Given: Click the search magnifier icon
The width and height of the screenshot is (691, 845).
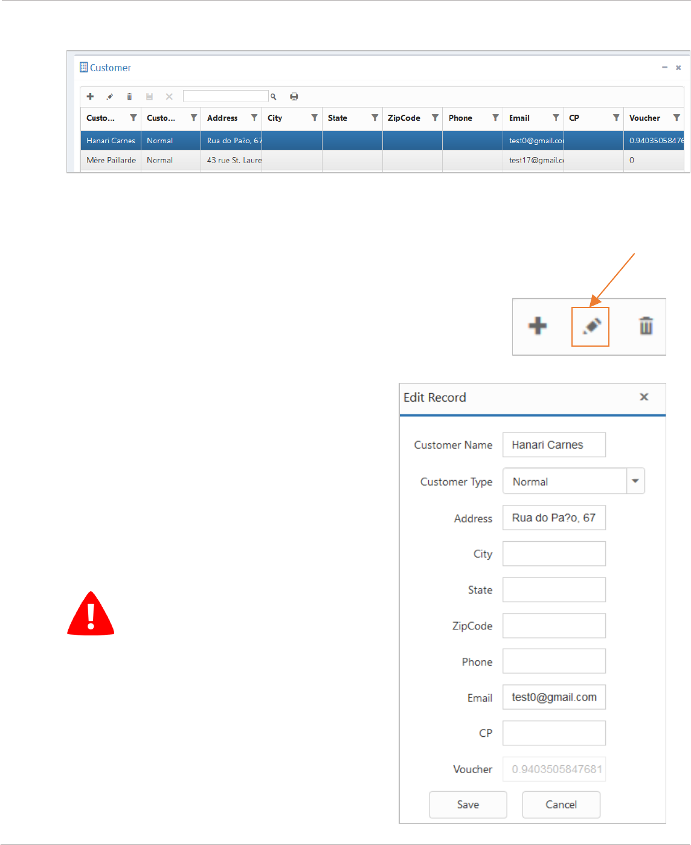Looking at the screenshot, I should coord(274,97).
